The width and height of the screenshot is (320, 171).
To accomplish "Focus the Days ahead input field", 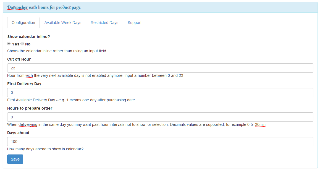I will click(160, 142).
